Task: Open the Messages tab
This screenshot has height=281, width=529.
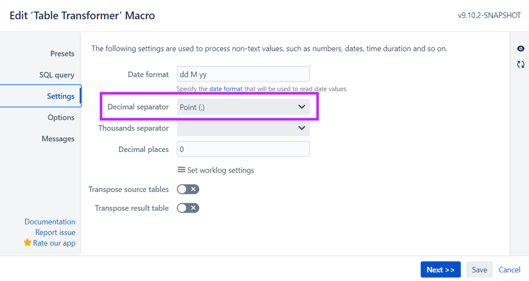Action: click(58, 139)
